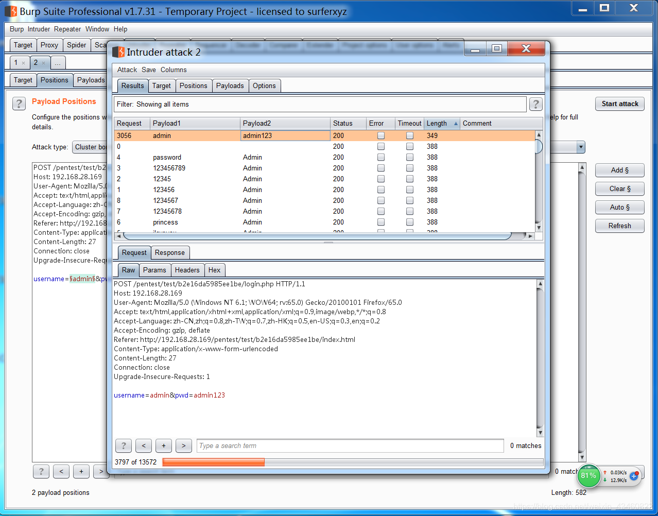Toggle Error checkbox for password row
Viewport: 658px width, 516px height.
[x=381, y=157]
